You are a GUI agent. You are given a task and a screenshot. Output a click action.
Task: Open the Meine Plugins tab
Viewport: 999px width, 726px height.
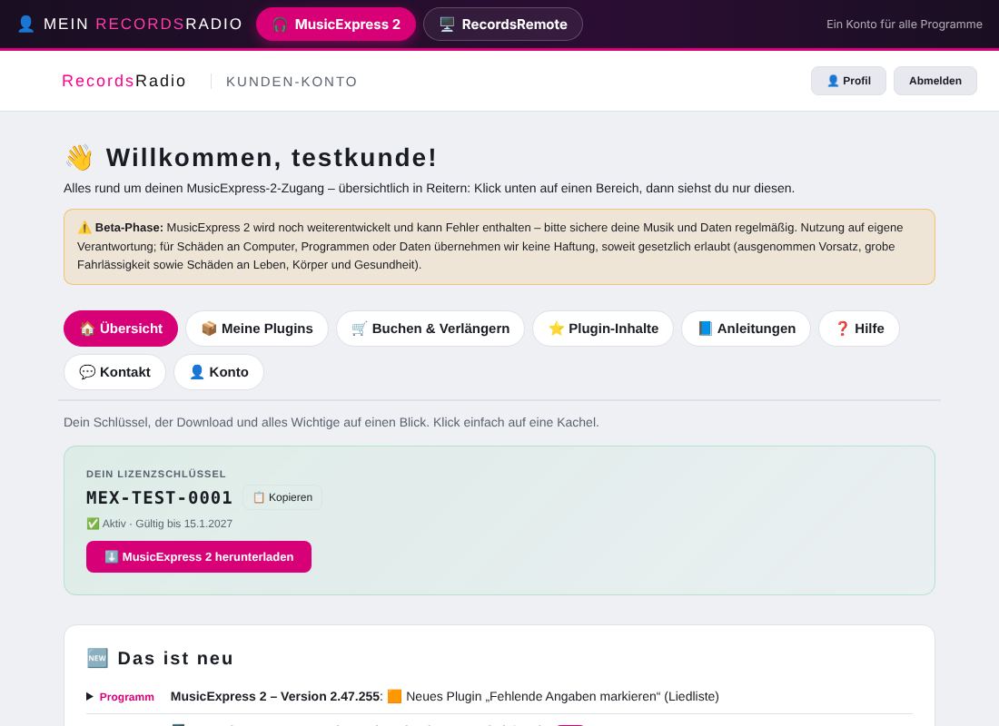click(x=257, y=329)
